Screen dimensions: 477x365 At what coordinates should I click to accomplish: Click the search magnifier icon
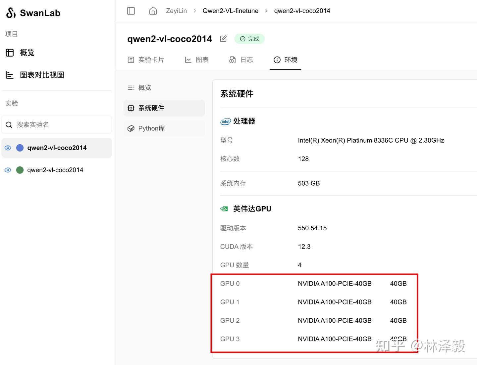pyautogui.click(x=9, y=125)
